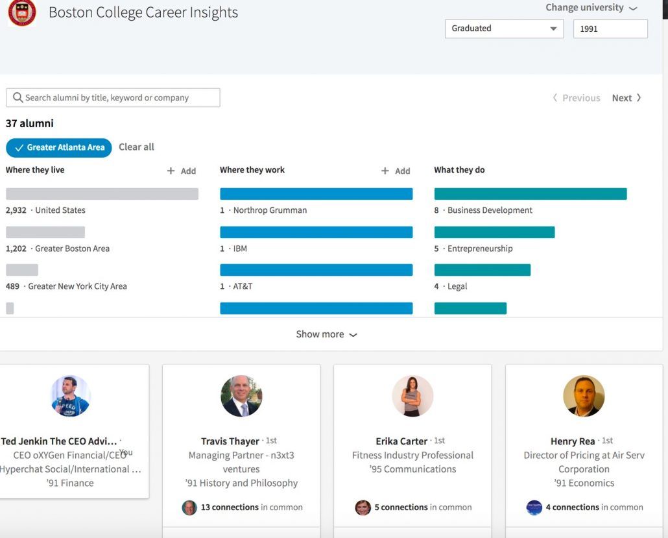668x538 pixels.
Task: Go to the Previous page of alumni
Action: pyautogui.click(x=577, y=98)
